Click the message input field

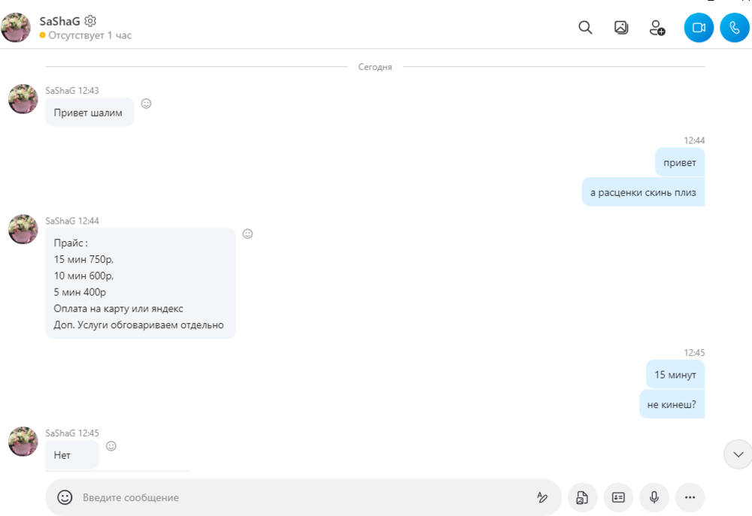[301, 497]
